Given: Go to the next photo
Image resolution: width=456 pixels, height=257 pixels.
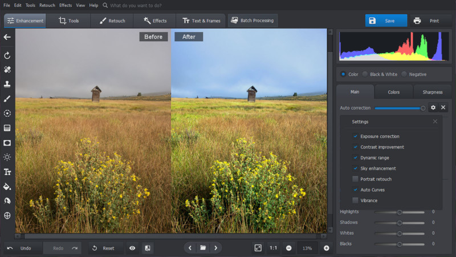Looking at the screenshot, I should [x=216, y=248].
